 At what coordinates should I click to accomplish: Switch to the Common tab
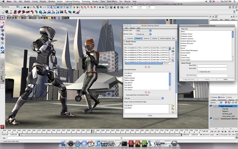[130, 38]
